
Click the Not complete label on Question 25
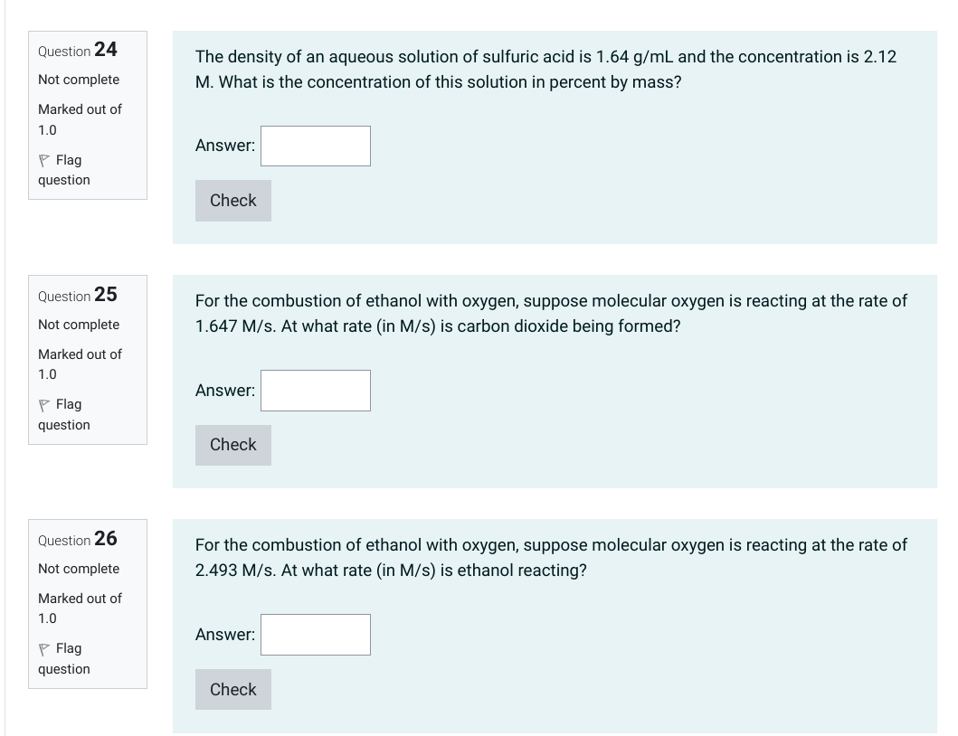click(78, 324)
